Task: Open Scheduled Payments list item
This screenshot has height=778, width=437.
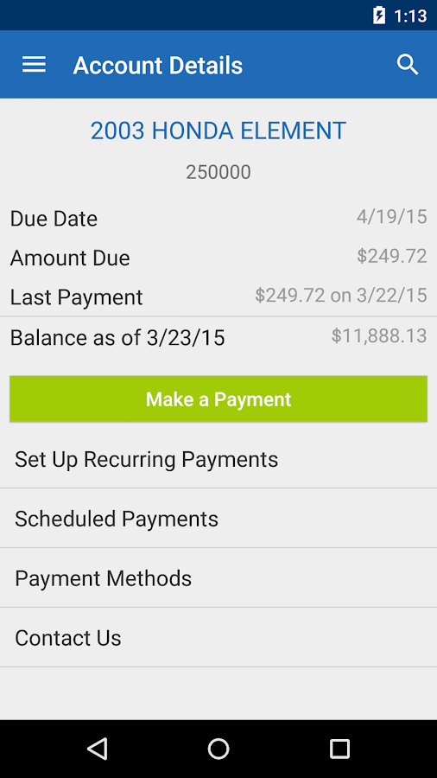Action: pyautogui.click(x=218, y=519)
